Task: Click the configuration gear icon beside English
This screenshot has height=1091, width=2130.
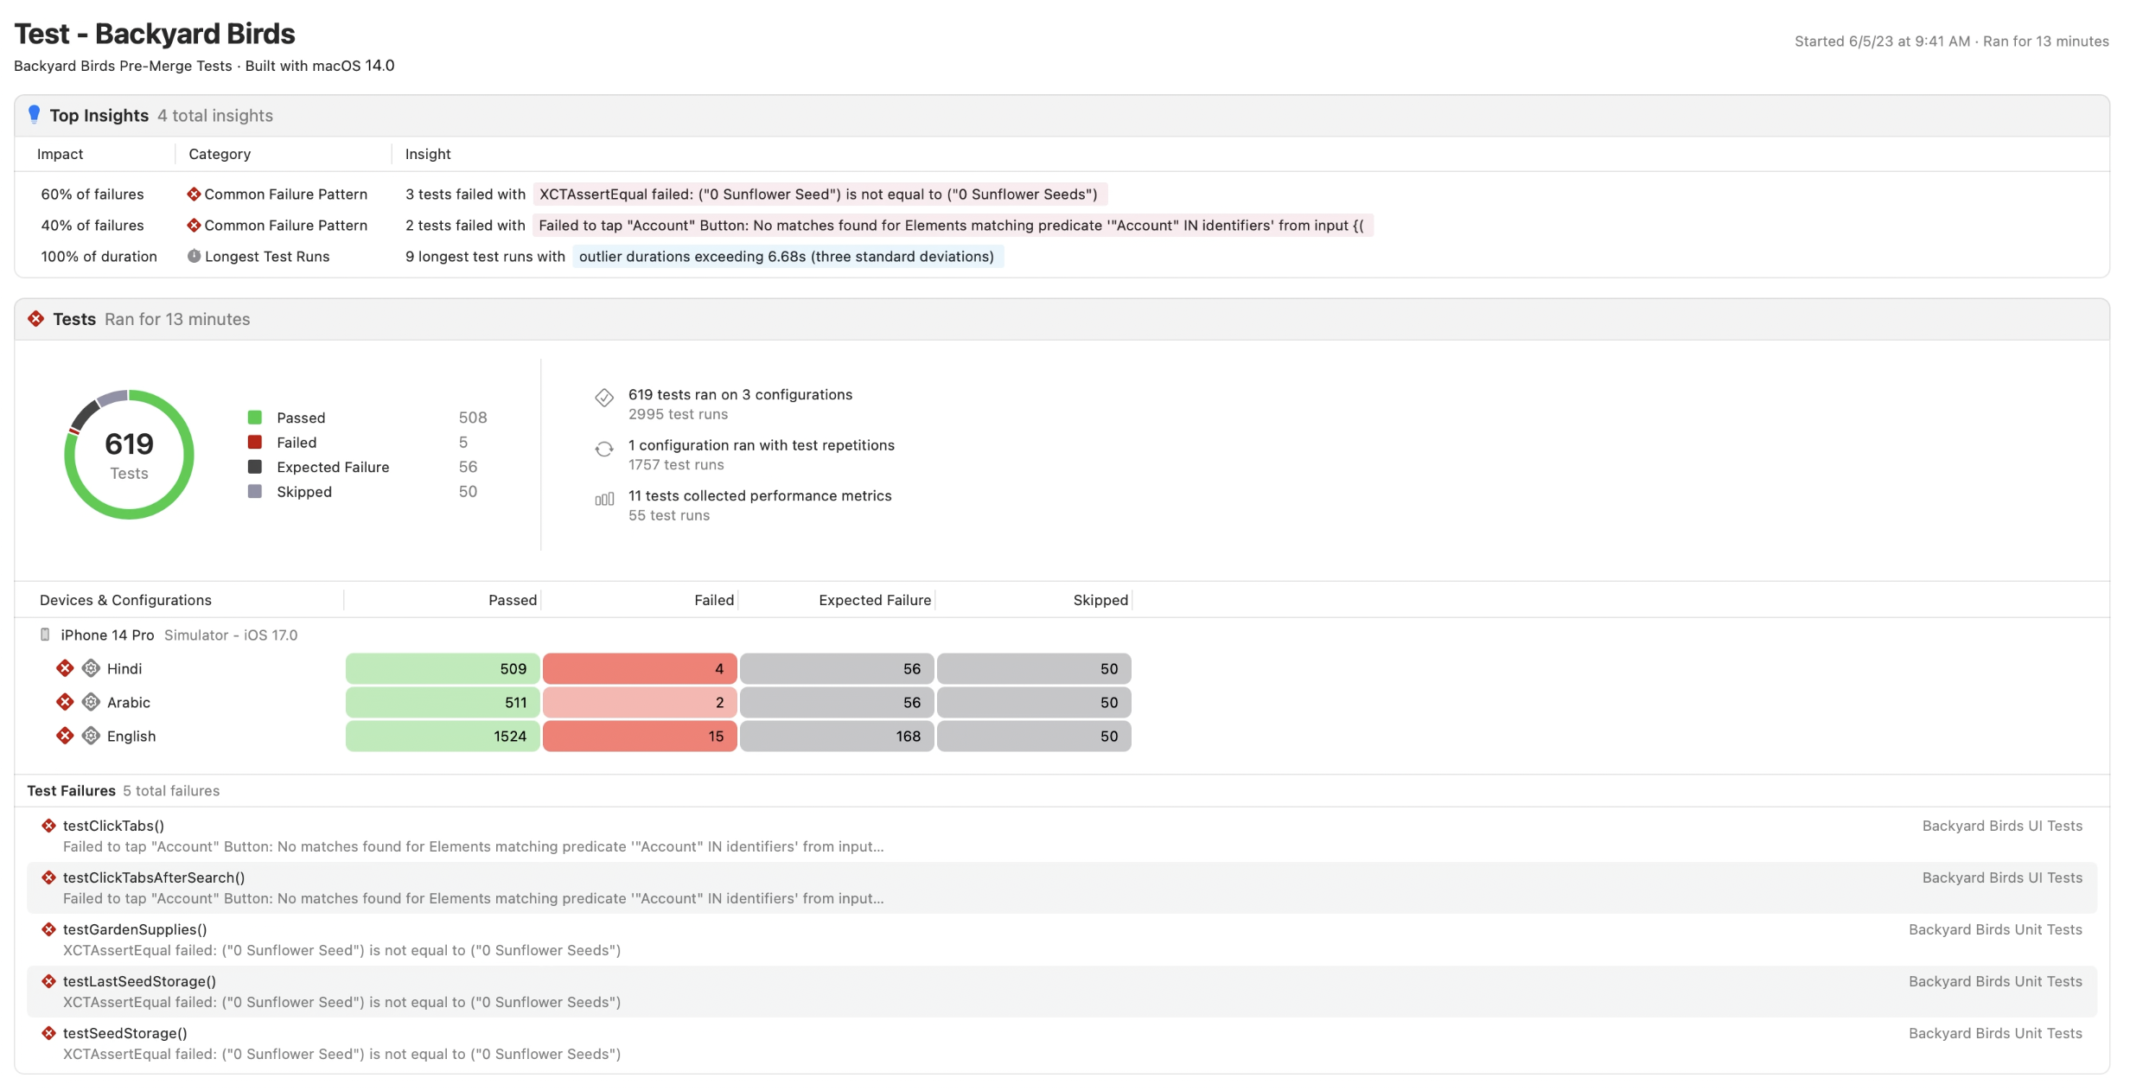Action: [x=91, y=735]
